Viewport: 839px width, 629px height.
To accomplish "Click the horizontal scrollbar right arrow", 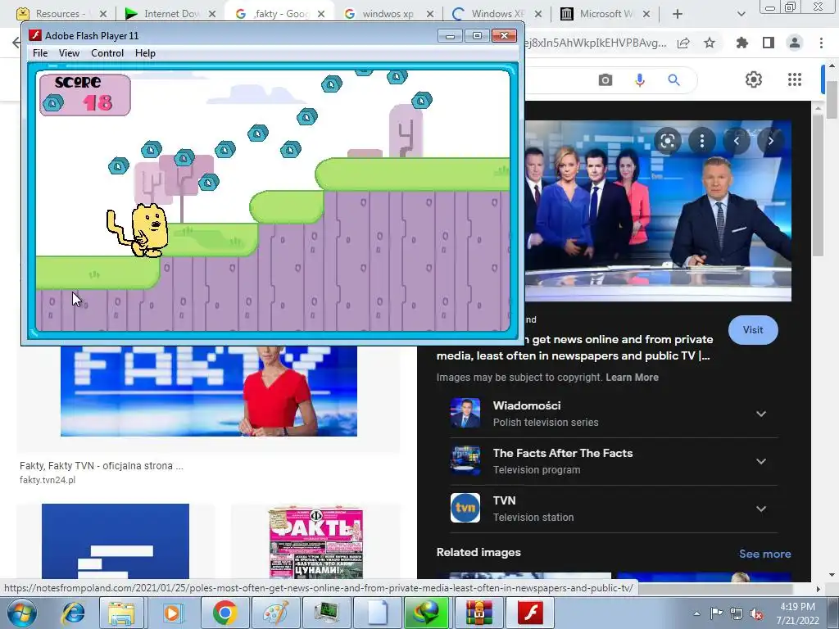I will [x=818, y=589].
